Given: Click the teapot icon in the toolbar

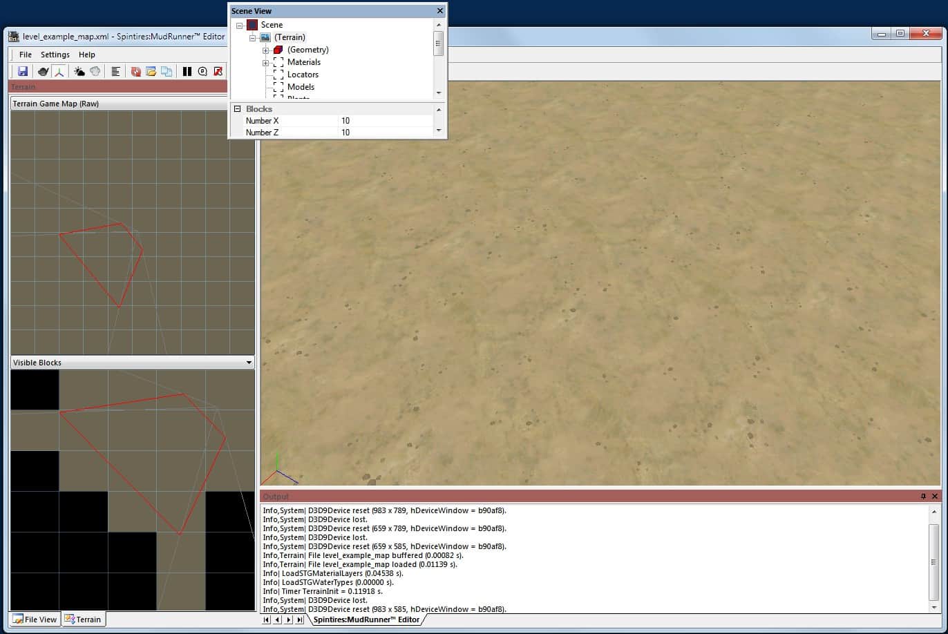Looking at the screenshot, I should point(43,71).
